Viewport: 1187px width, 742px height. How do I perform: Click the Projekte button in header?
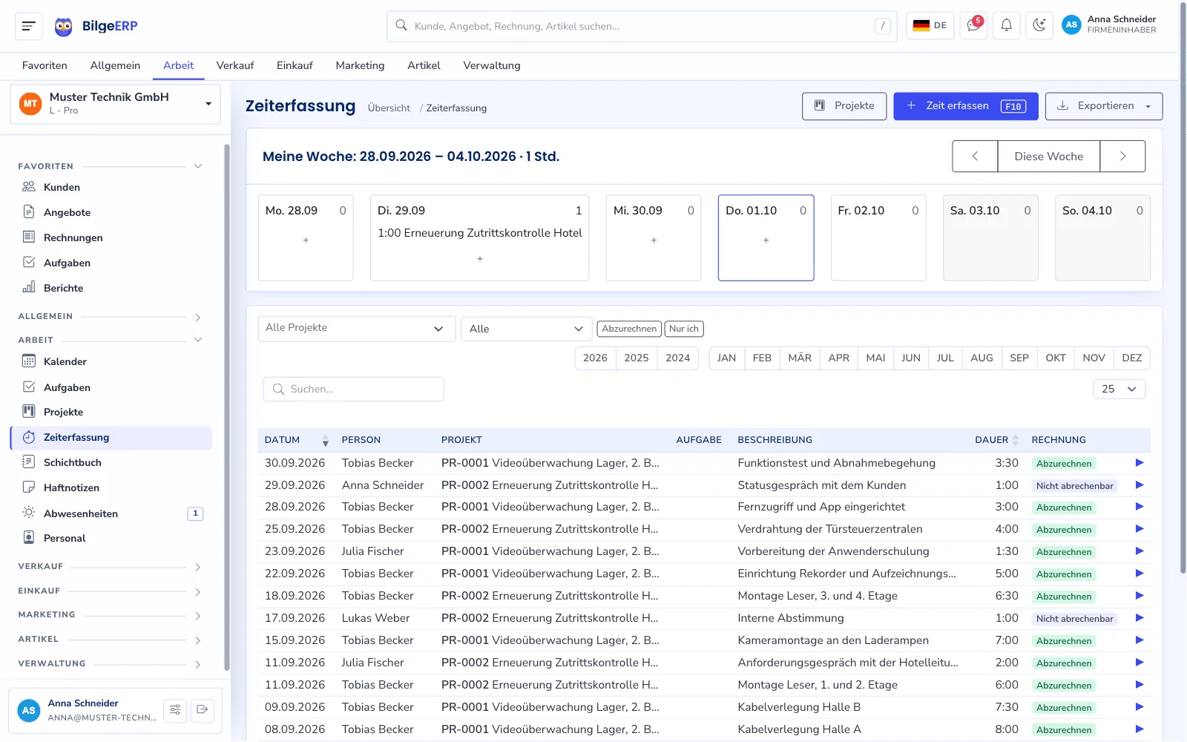(844, 106)
